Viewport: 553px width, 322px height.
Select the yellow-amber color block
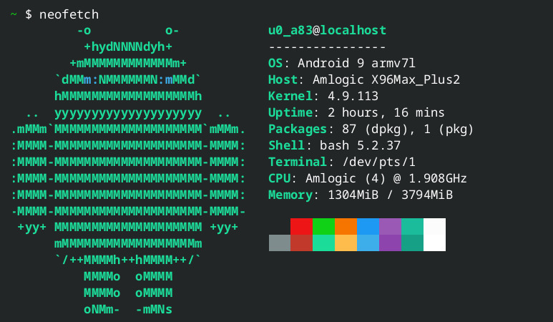(346, 243)
